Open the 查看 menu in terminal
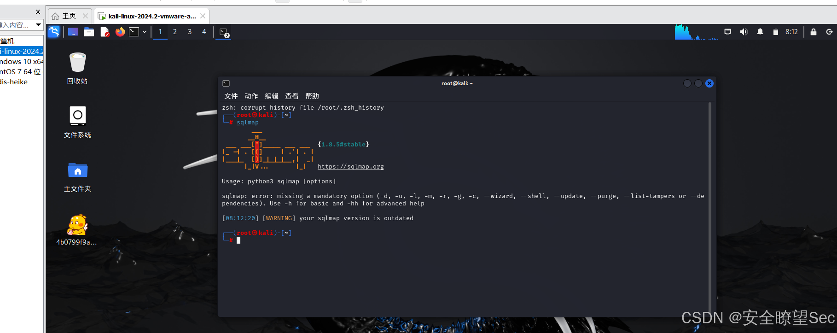 [292, 96]
